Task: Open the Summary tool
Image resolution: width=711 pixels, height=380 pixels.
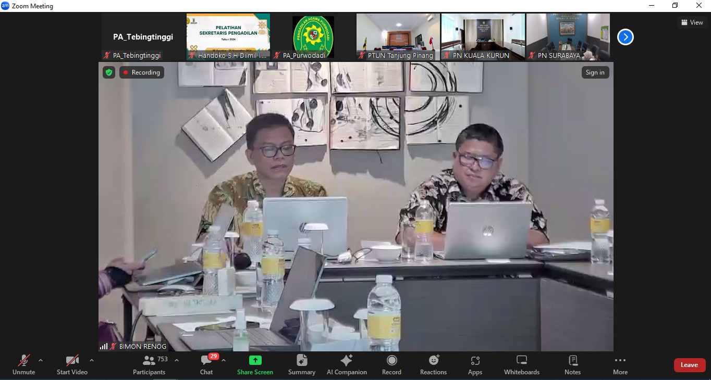Action: (x=301, y=364)
